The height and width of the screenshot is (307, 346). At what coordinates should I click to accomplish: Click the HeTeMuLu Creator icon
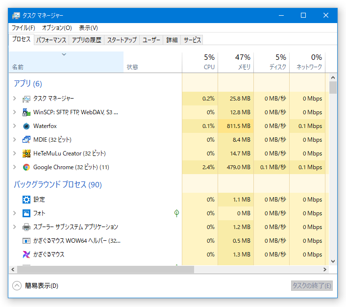[x=26, y=153]
